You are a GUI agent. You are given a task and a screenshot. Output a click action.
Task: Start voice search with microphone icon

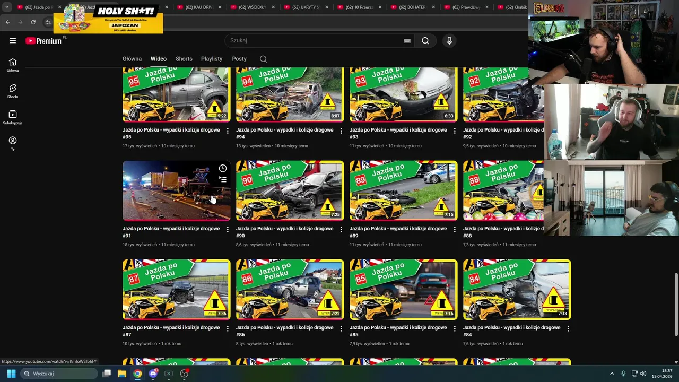[449, 41]
